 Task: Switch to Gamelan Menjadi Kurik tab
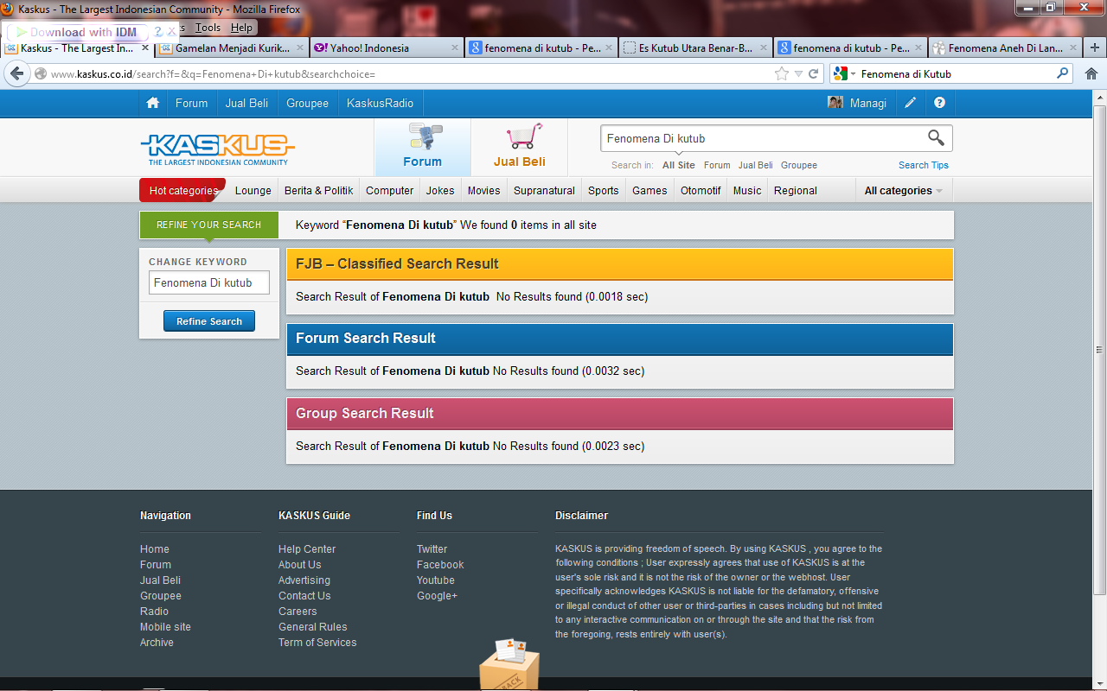(x=232, y=48)
